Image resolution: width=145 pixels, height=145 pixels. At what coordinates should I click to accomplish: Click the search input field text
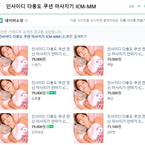51,7
